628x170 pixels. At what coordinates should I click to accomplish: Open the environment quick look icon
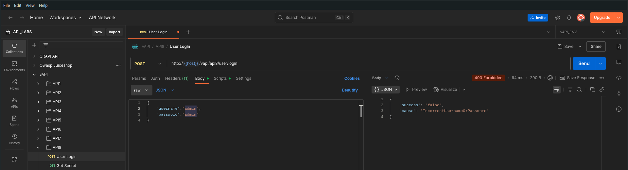(619, 32)
